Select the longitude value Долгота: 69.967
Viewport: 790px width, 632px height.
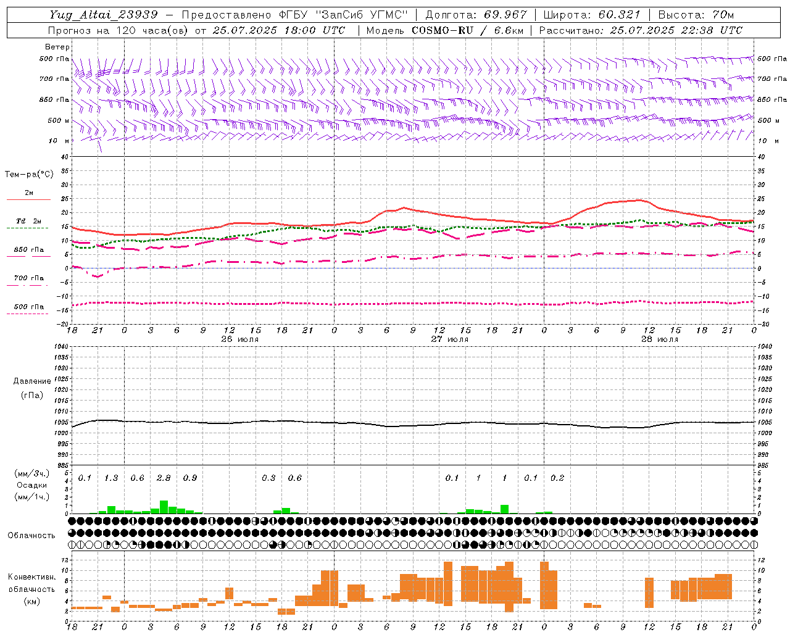(476, 15)
